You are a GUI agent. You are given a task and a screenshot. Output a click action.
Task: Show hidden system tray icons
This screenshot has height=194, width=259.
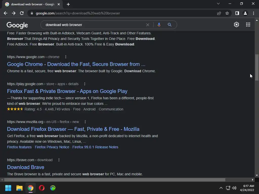tap(221, 188)
